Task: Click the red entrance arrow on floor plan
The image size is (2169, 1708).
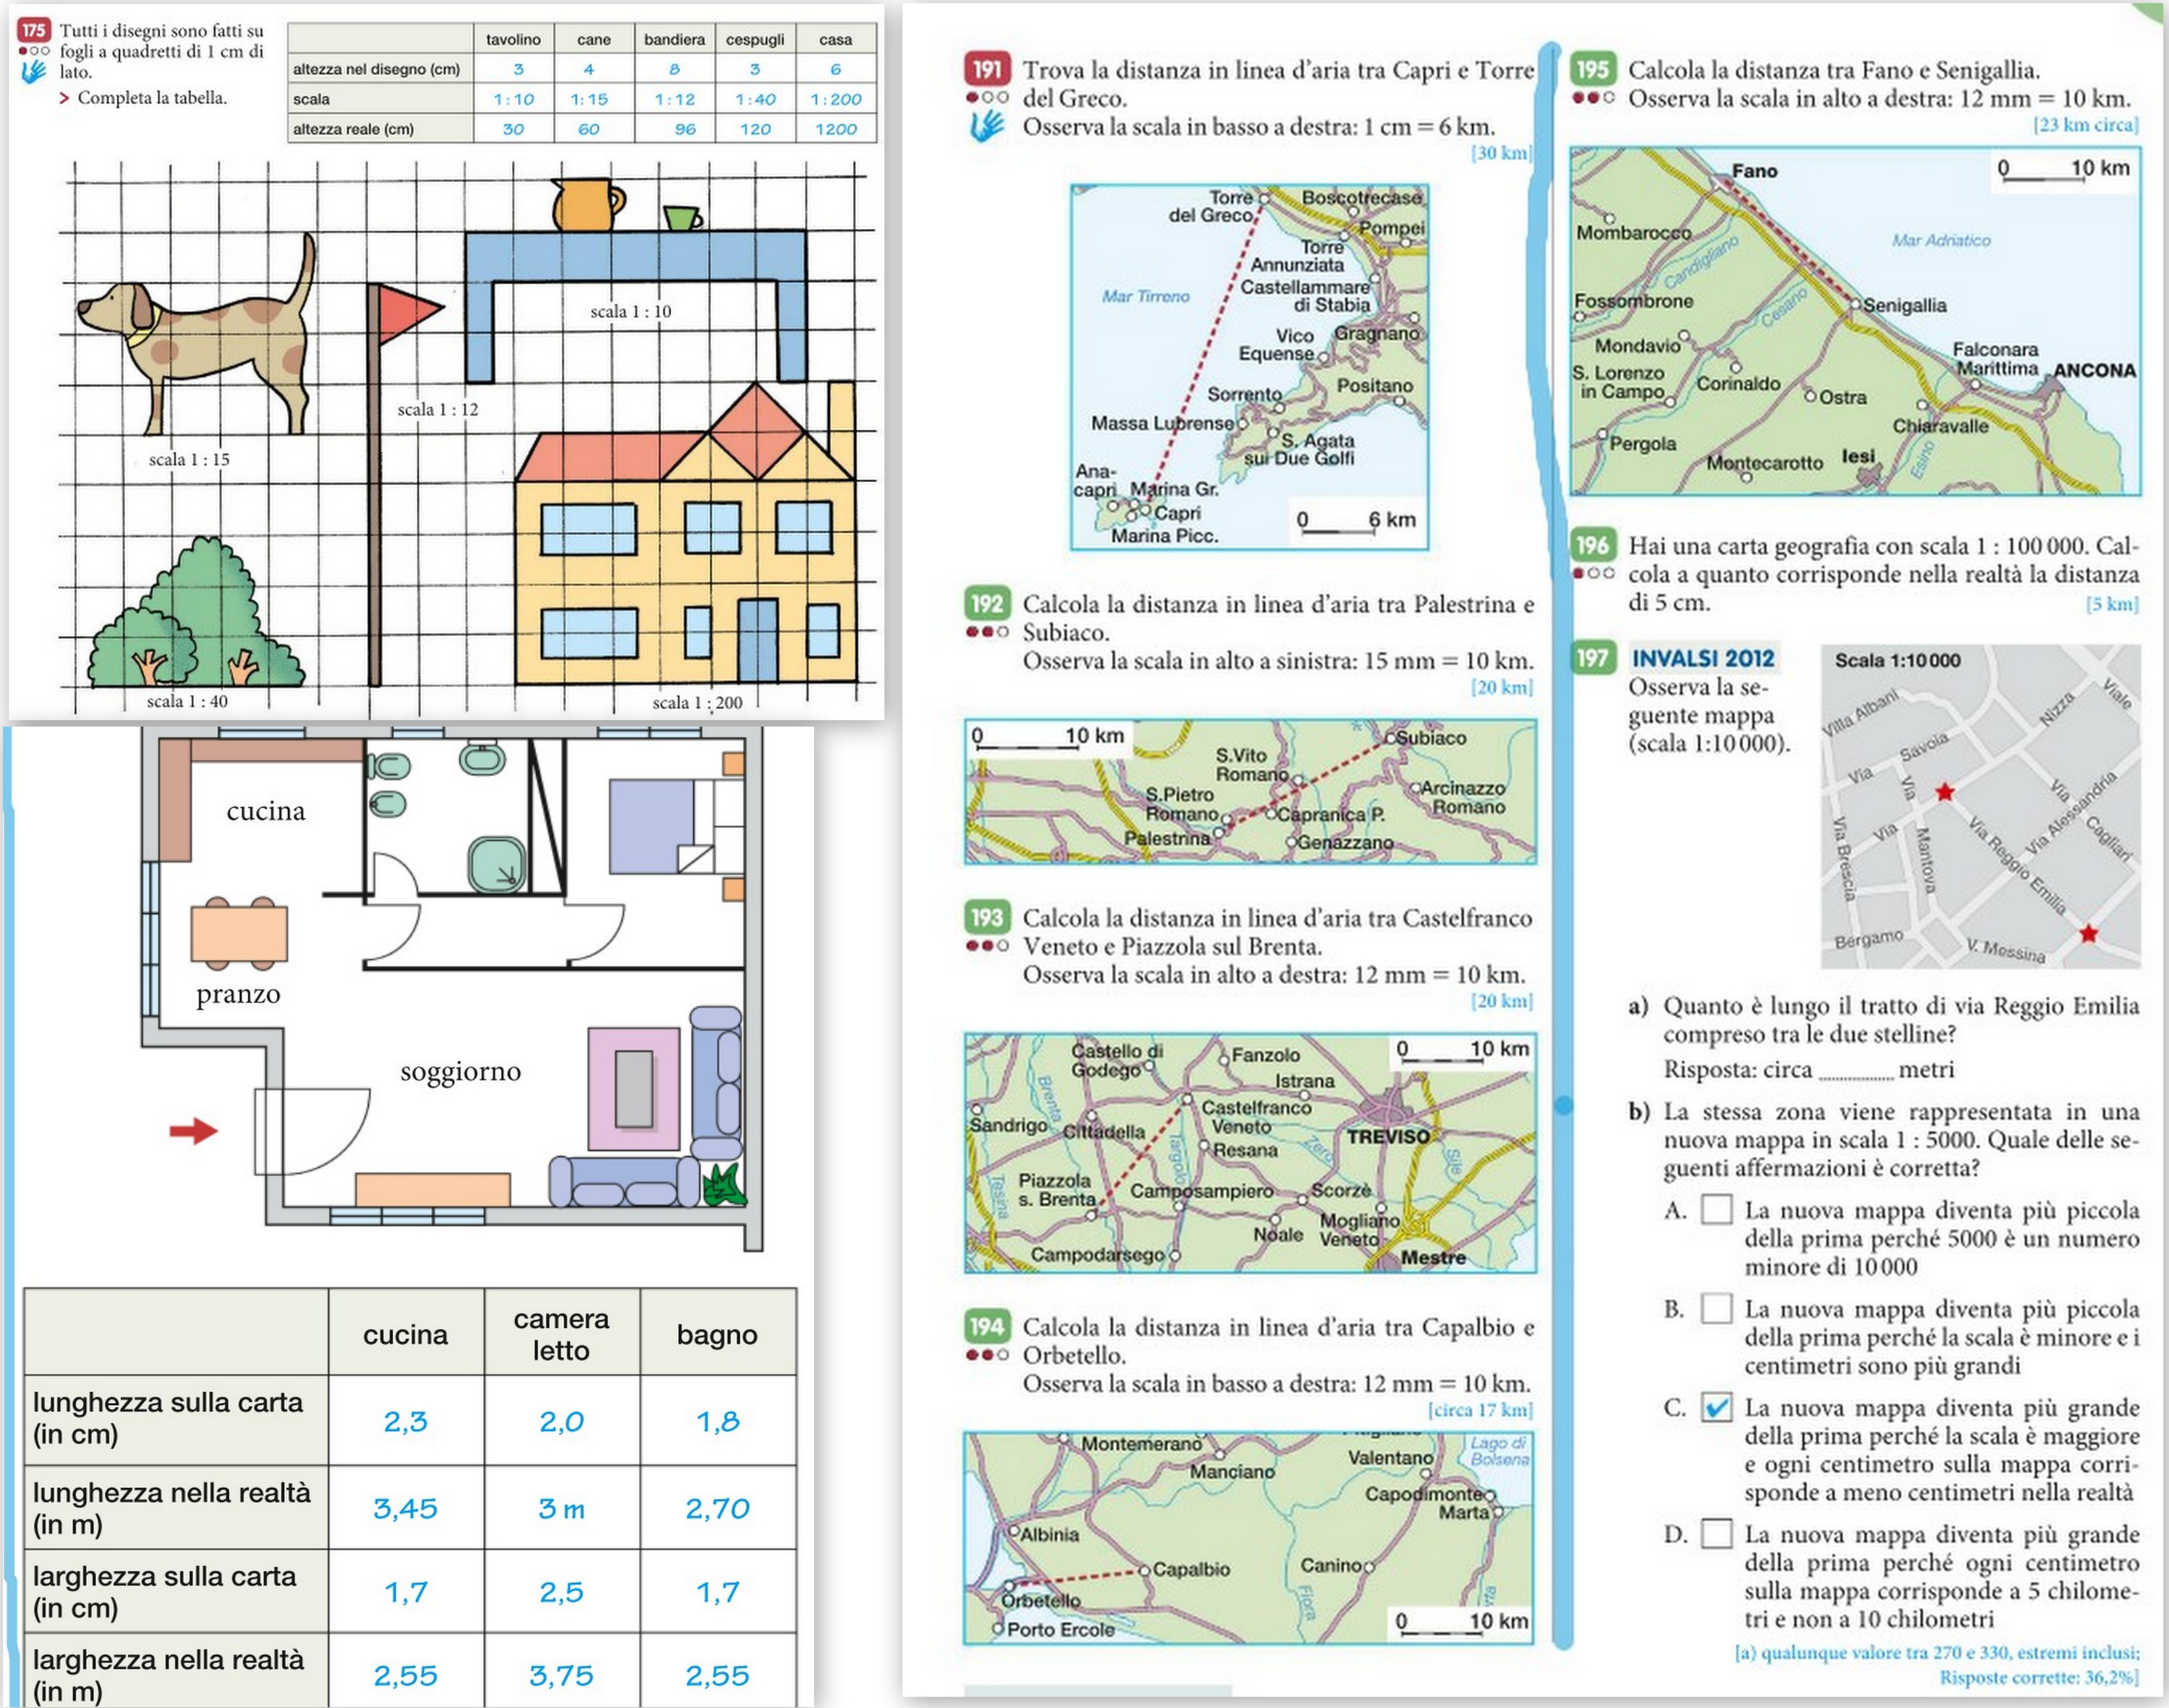Action: [x=193, y=1131]
